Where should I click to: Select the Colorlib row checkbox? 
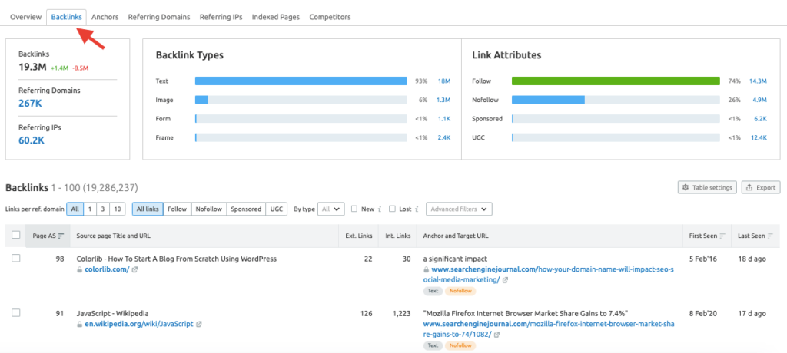(15, 259)
